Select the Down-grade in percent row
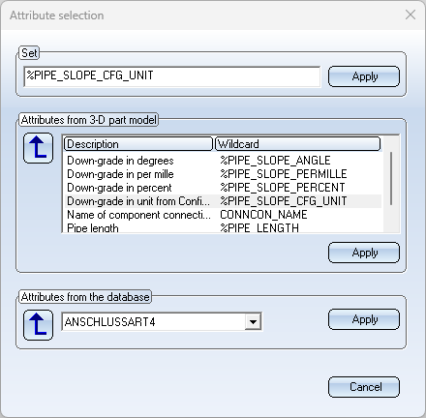426x418 pixels. (223, 188)
